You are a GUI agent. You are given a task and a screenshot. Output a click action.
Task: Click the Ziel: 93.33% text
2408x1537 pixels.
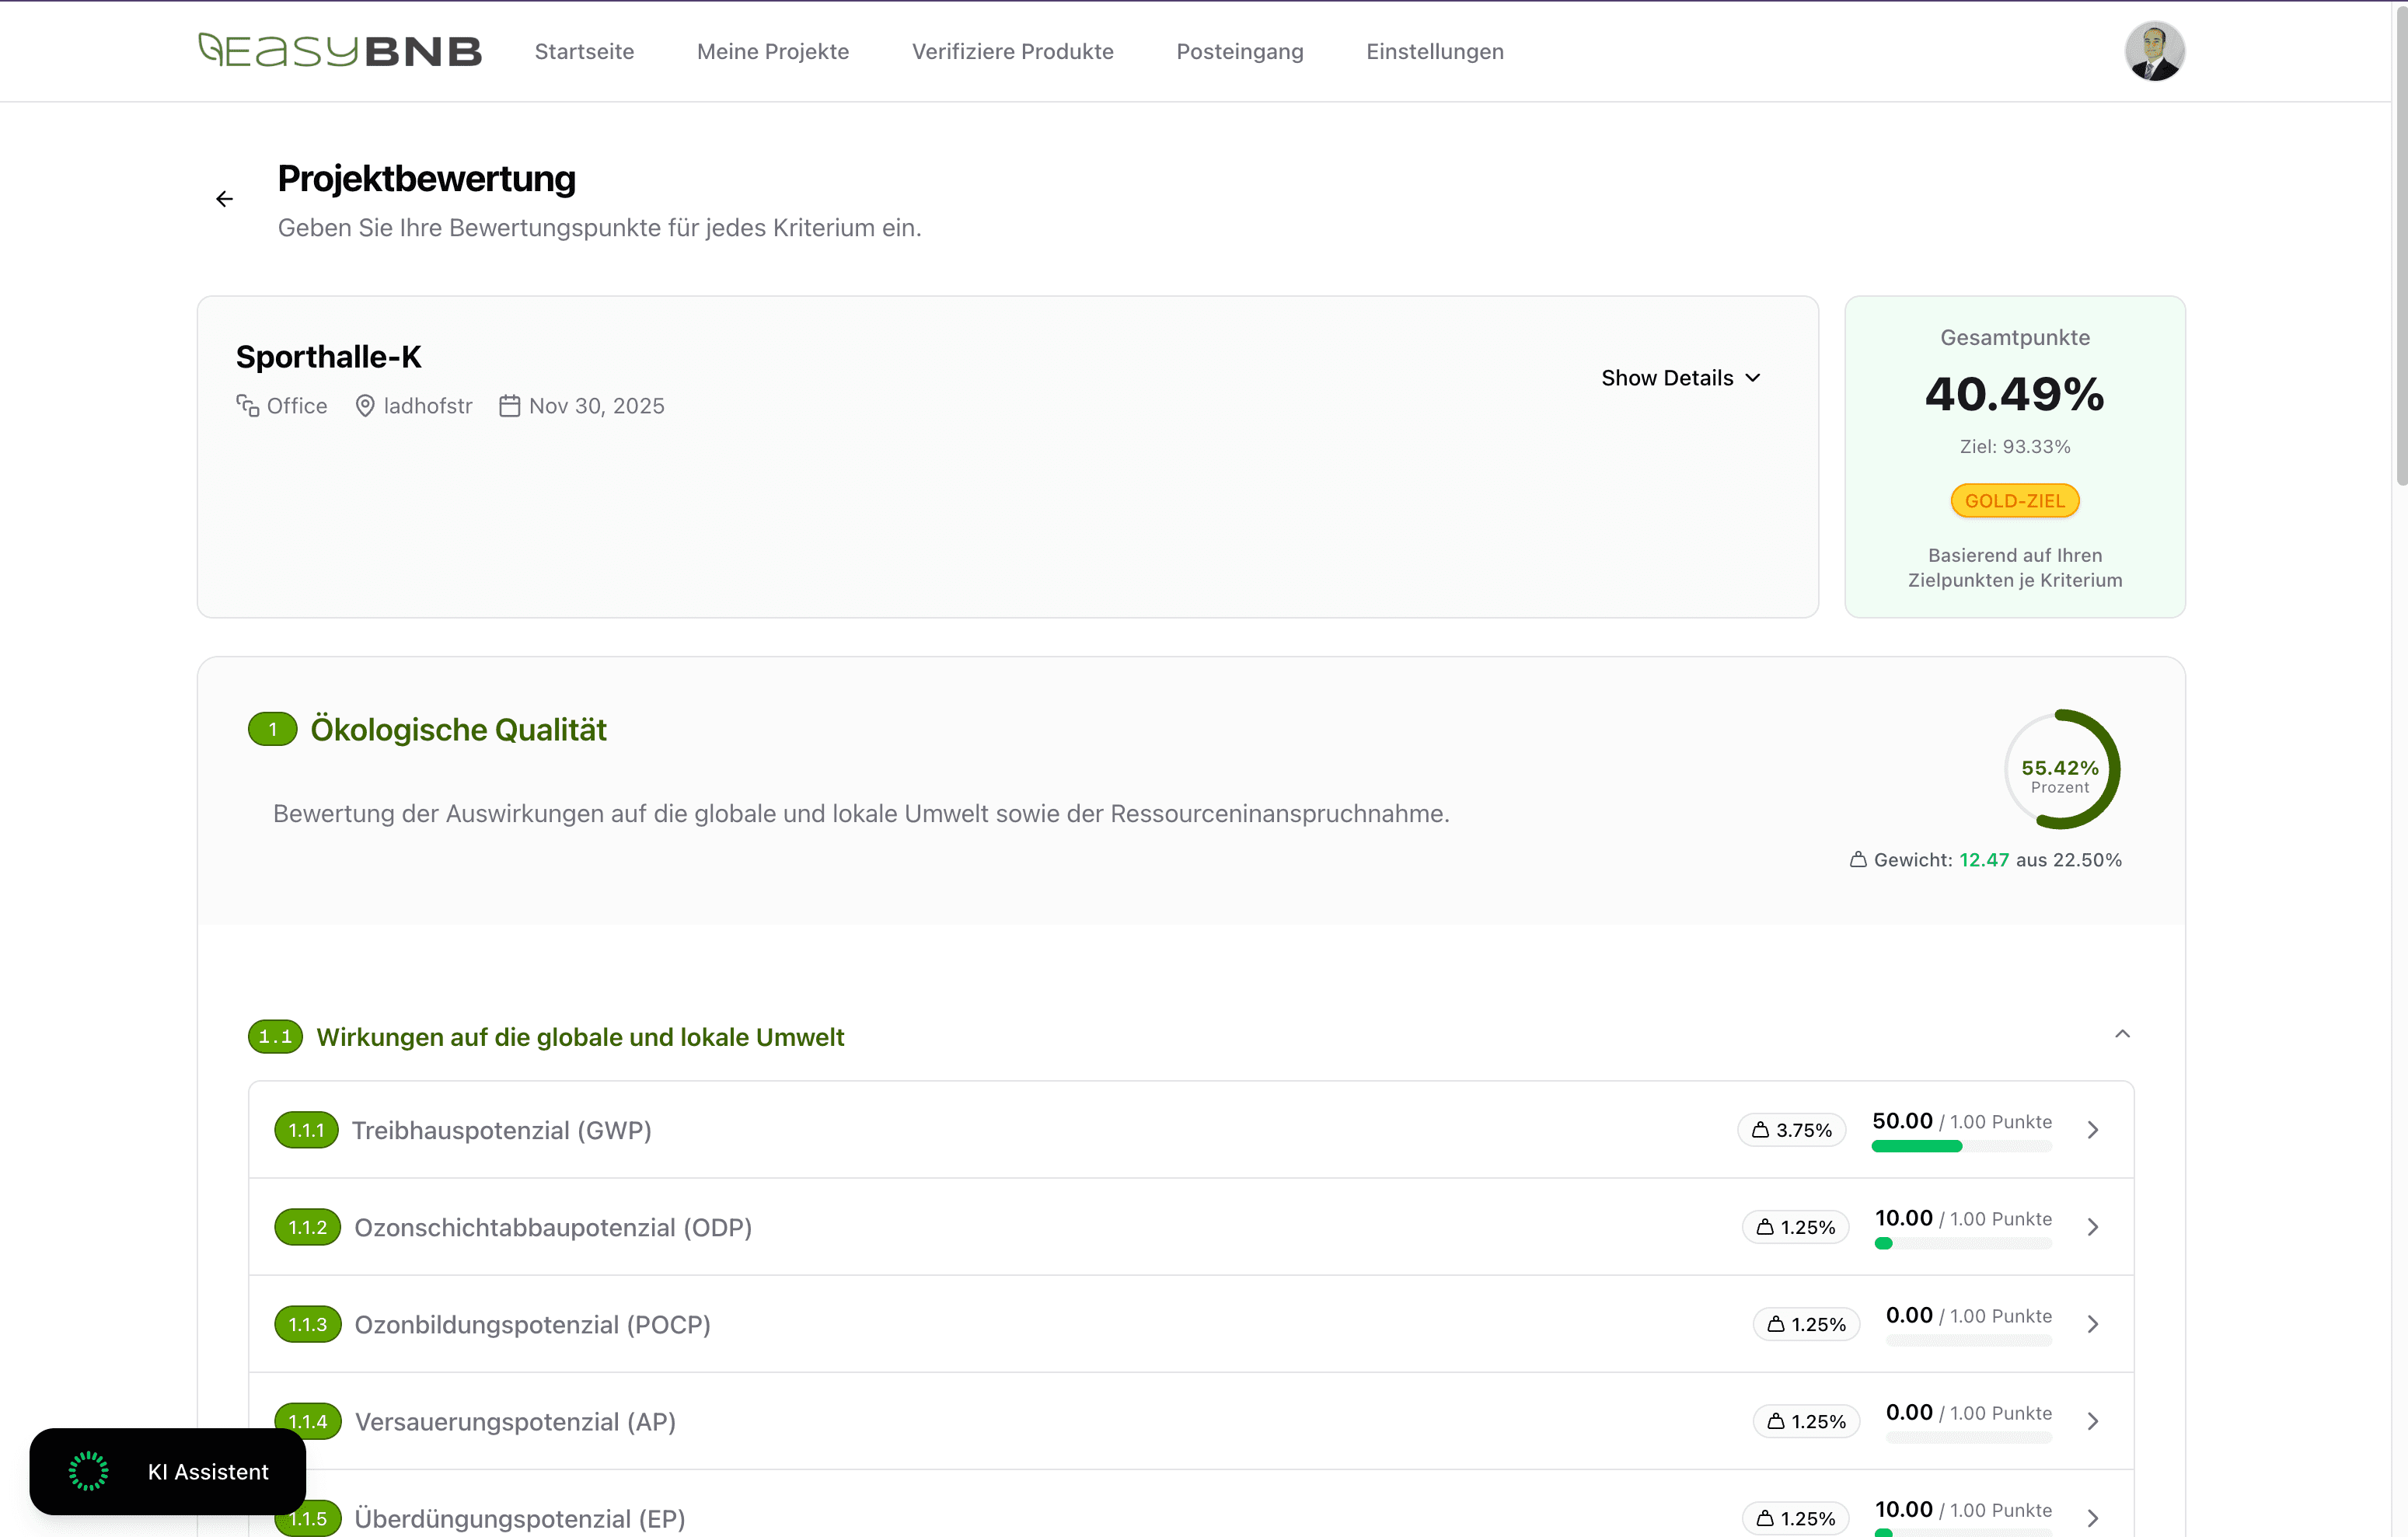pos(2014,447)
